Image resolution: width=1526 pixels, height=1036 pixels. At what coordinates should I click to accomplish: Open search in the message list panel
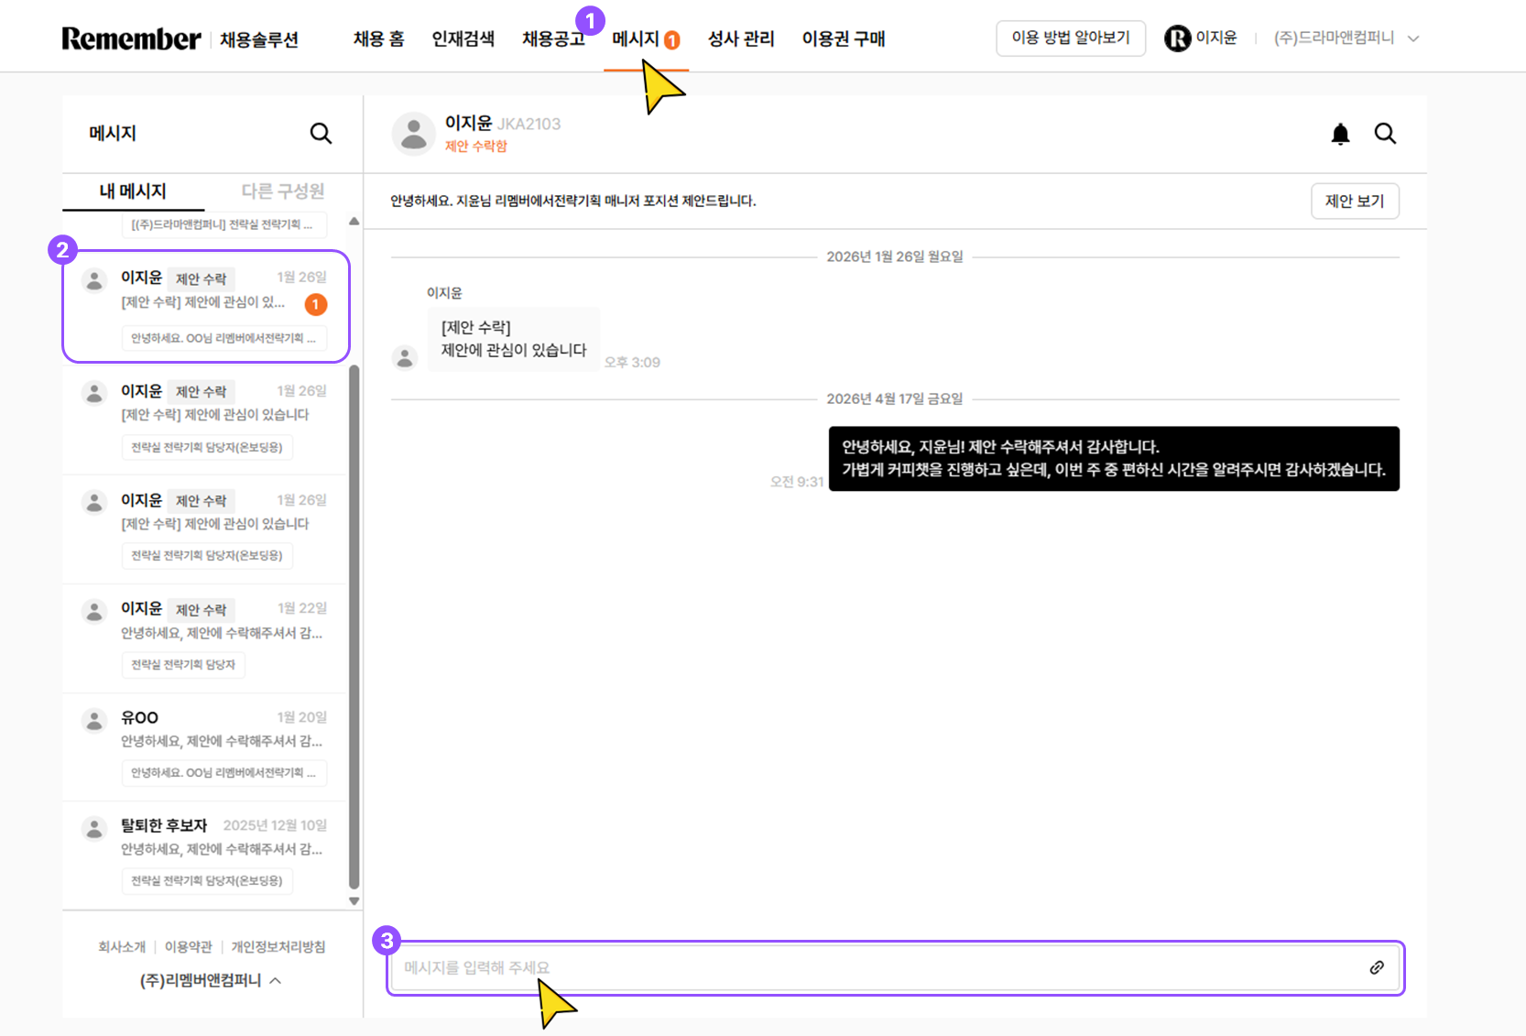point(321,134)
